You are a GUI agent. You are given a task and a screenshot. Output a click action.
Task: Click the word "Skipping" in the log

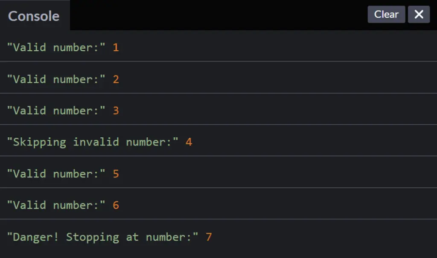40,142
